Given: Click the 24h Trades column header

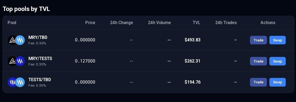Looking at the screenshot, I should pyautogui.click(x=226, y=23).
